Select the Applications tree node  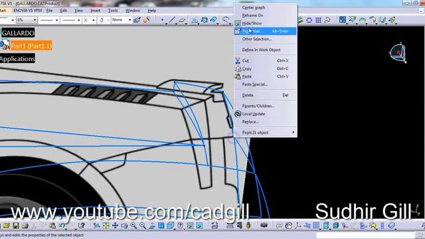[17, 58]
